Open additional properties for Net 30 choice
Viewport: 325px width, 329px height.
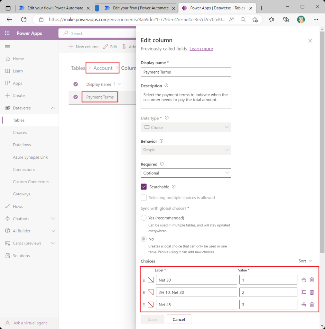[x=304, y=280]
